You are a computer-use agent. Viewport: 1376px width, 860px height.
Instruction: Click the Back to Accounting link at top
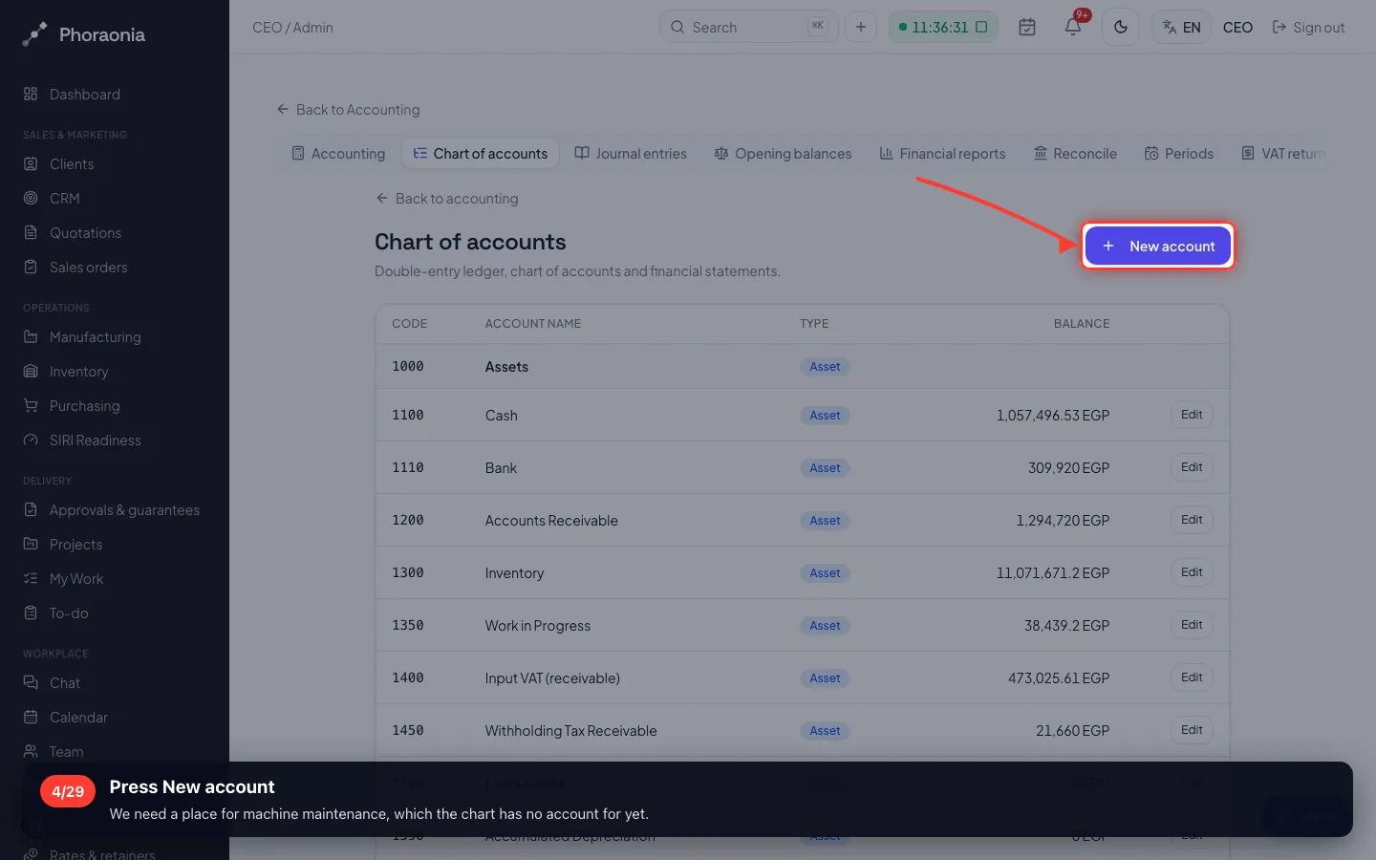tap(349, 110)
